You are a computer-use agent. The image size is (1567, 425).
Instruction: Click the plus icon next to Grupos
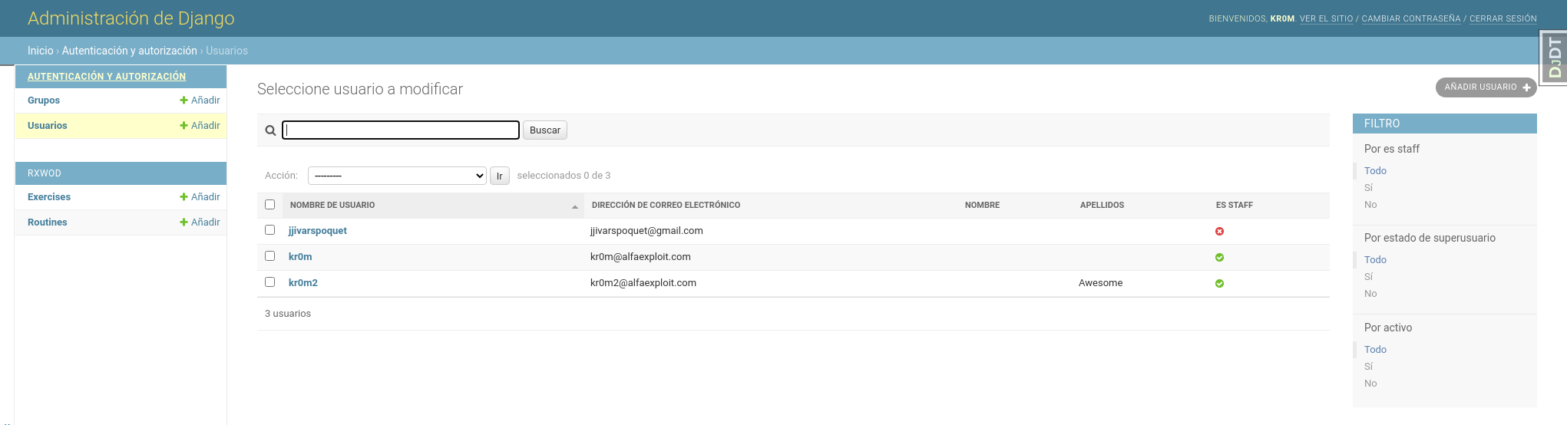183,100
